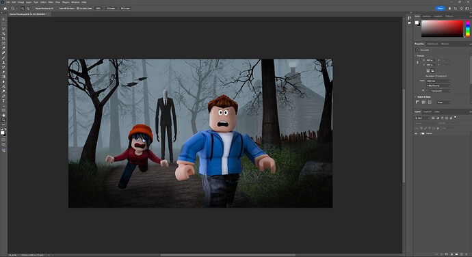
Task: Choose Zoom In mode in options bar
Action: [x=23, y=8]
